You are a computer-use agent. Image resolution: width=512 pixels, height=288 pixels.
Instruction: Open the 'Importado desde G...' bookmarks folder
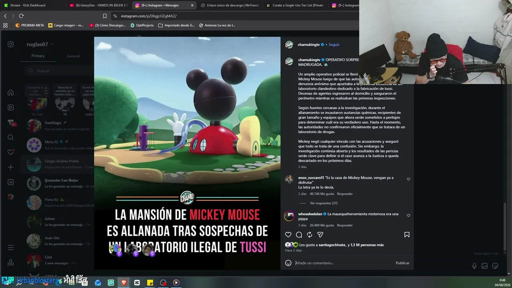click(176, 25)
